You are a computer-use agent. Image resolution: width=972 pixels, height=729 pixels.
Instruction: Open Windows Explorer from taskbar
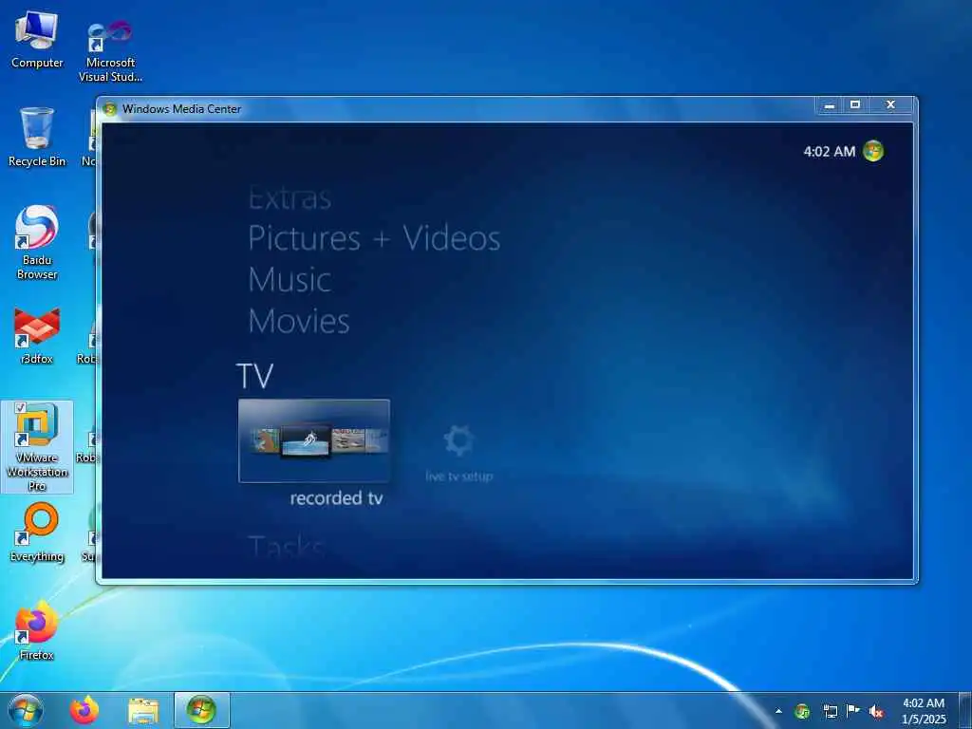click(143, 710)
